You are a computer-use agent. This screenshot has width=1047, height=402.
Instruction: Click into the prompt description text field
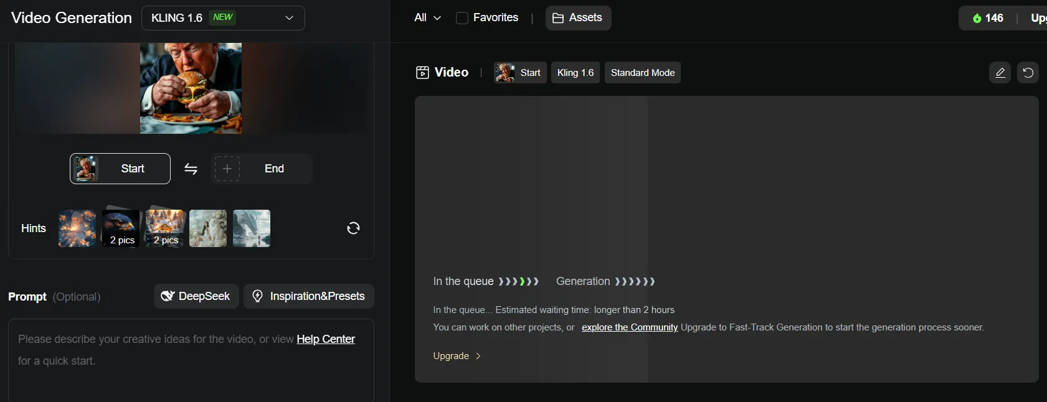[191, 373]
